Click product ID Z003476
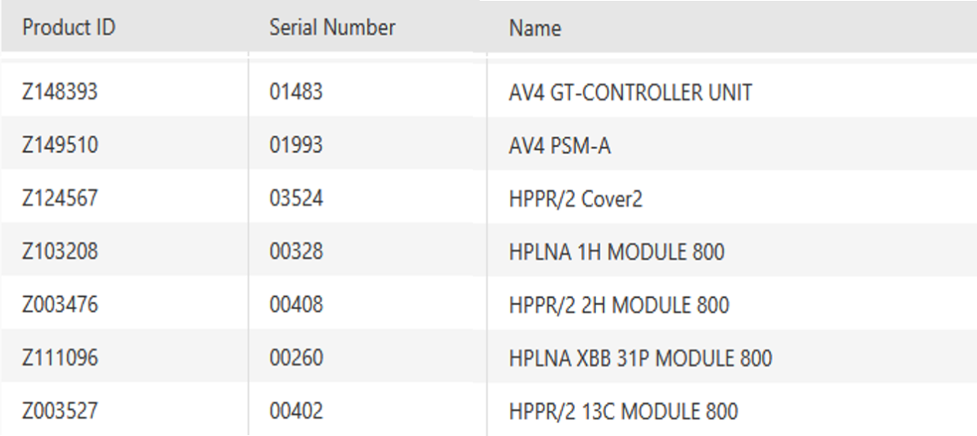977x436 pixels. 60,305
